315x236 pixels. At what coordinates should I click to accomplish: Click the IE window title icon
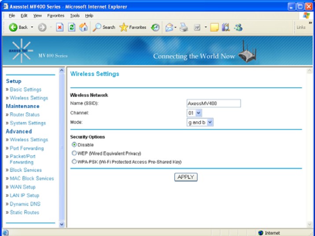5,7
